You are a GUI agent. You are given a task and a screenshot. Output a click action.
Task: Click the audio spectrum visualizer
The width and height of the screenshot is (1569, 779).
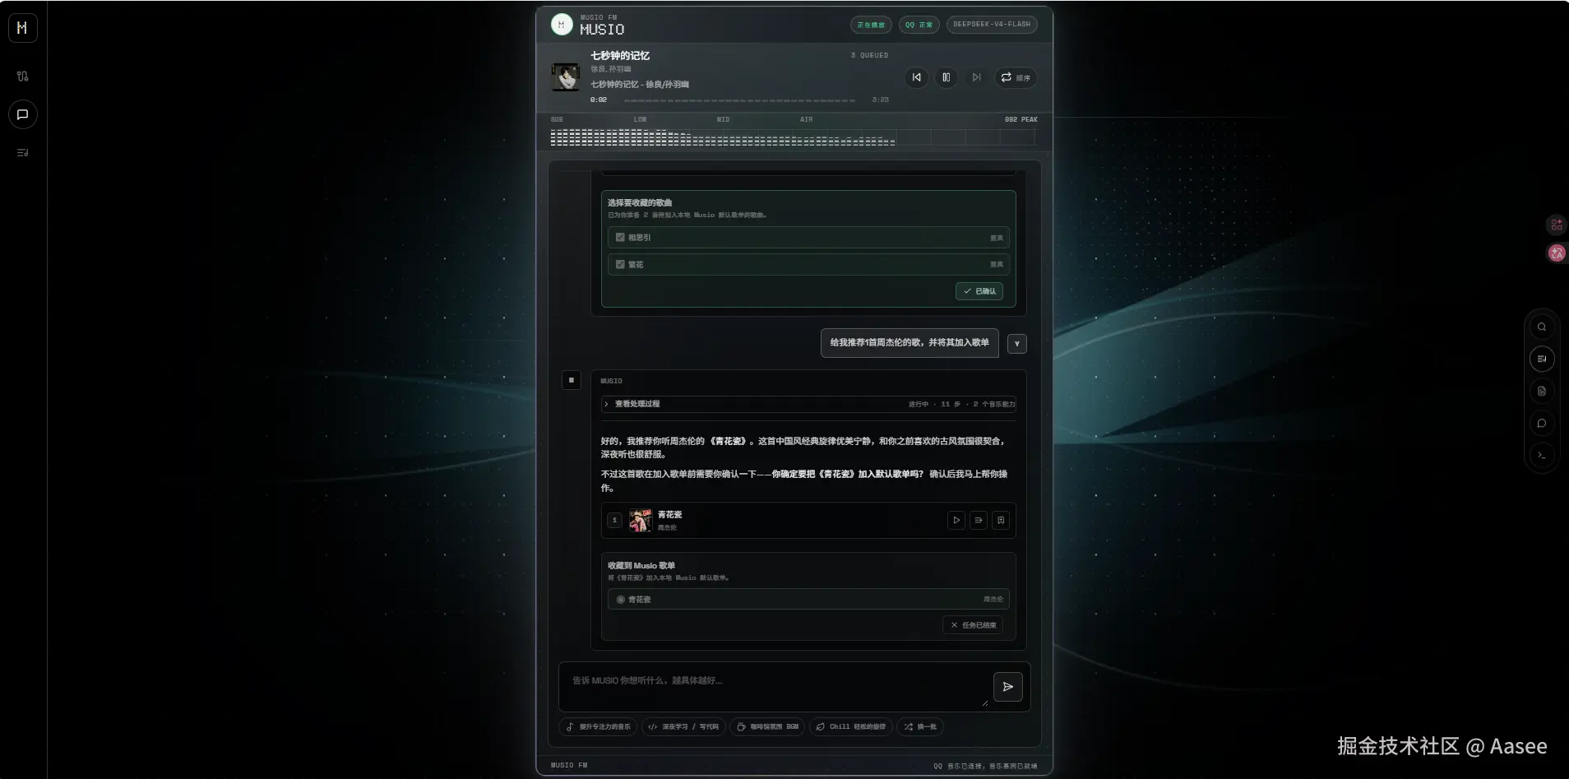click(x=794, y=137)
